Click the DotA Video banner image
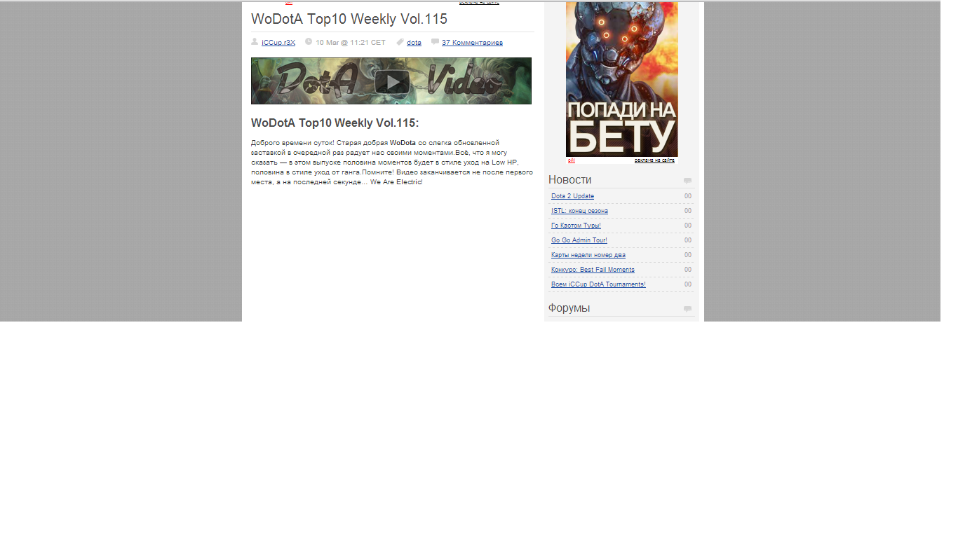The height and width of the screenshot is (538, 958). 391,81
